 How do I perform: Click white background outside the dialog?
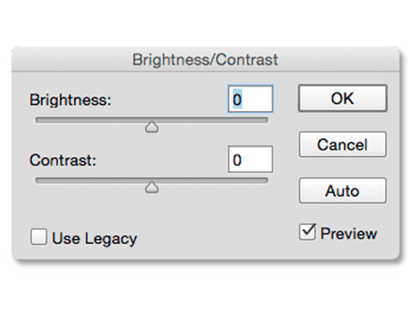pyautogui.click(x=209, y=293)
